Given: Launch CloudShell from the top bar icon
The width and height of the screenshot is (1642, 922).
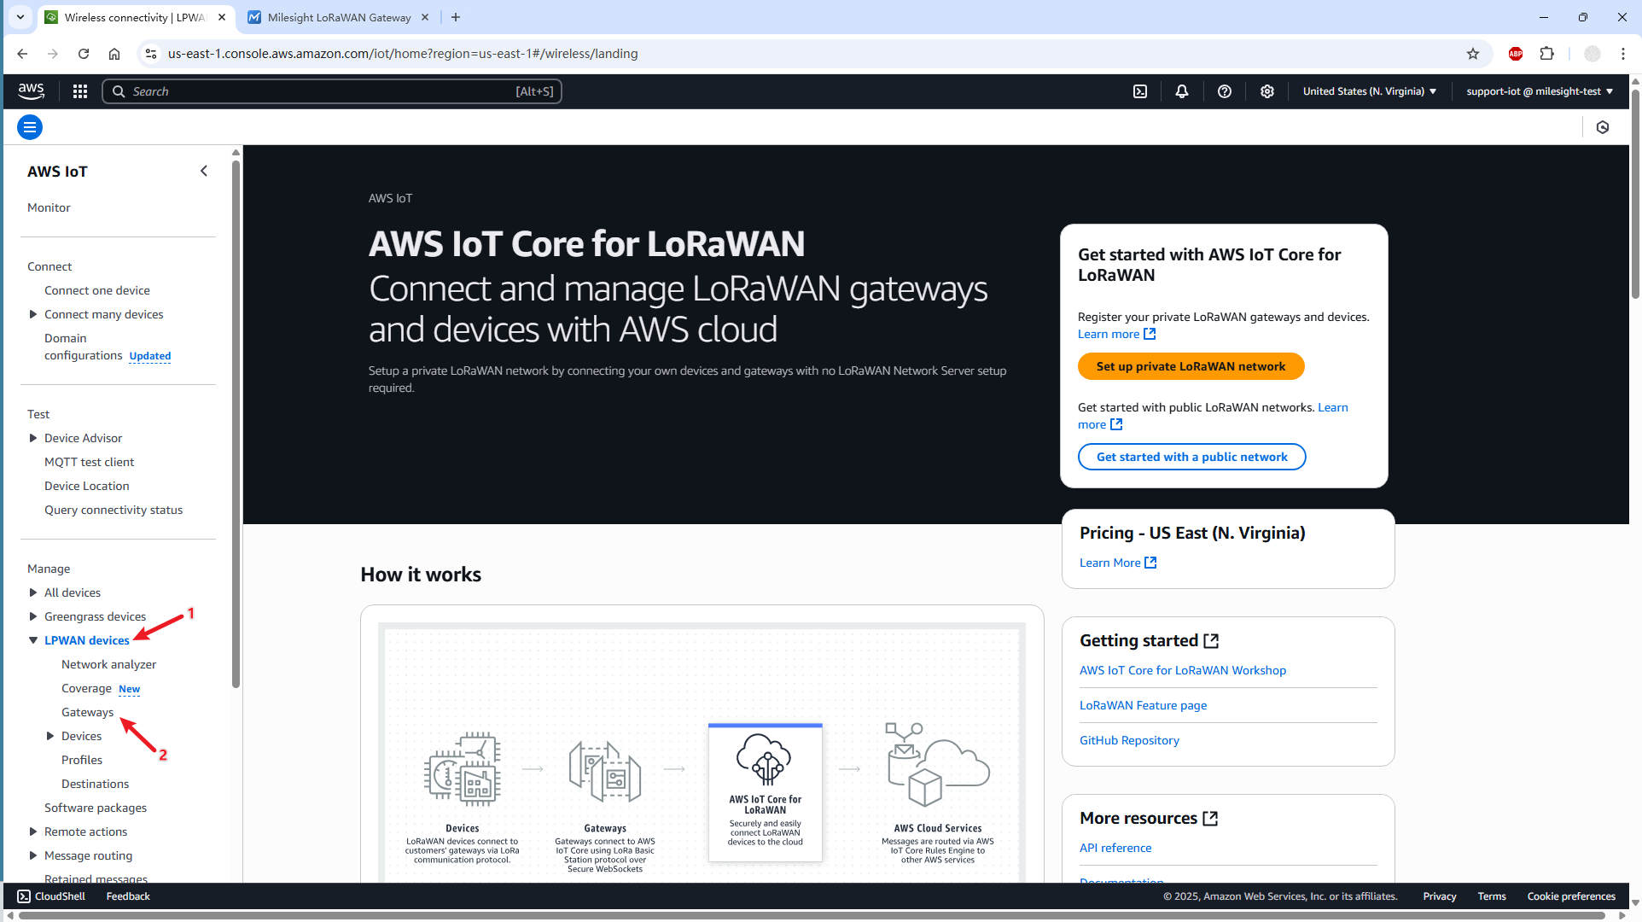Looking at the screenshot, I should tap(1140, 91).
